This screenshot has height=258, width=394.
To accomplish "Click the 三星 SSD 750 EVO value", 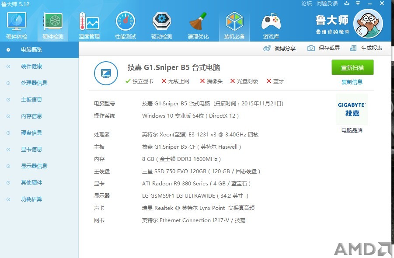I will (x=201, y=171).
